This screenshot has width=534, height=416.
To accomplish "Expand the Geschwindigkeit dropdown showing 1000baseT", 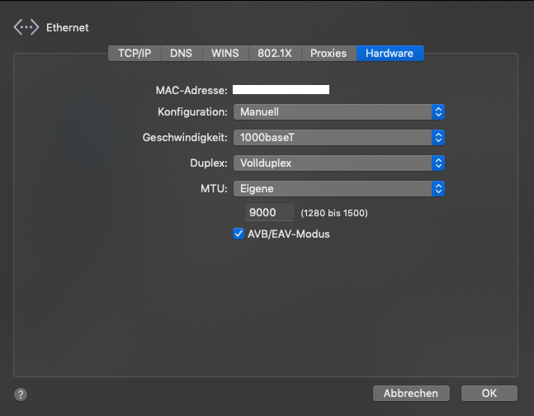I will tap(339, 137).
